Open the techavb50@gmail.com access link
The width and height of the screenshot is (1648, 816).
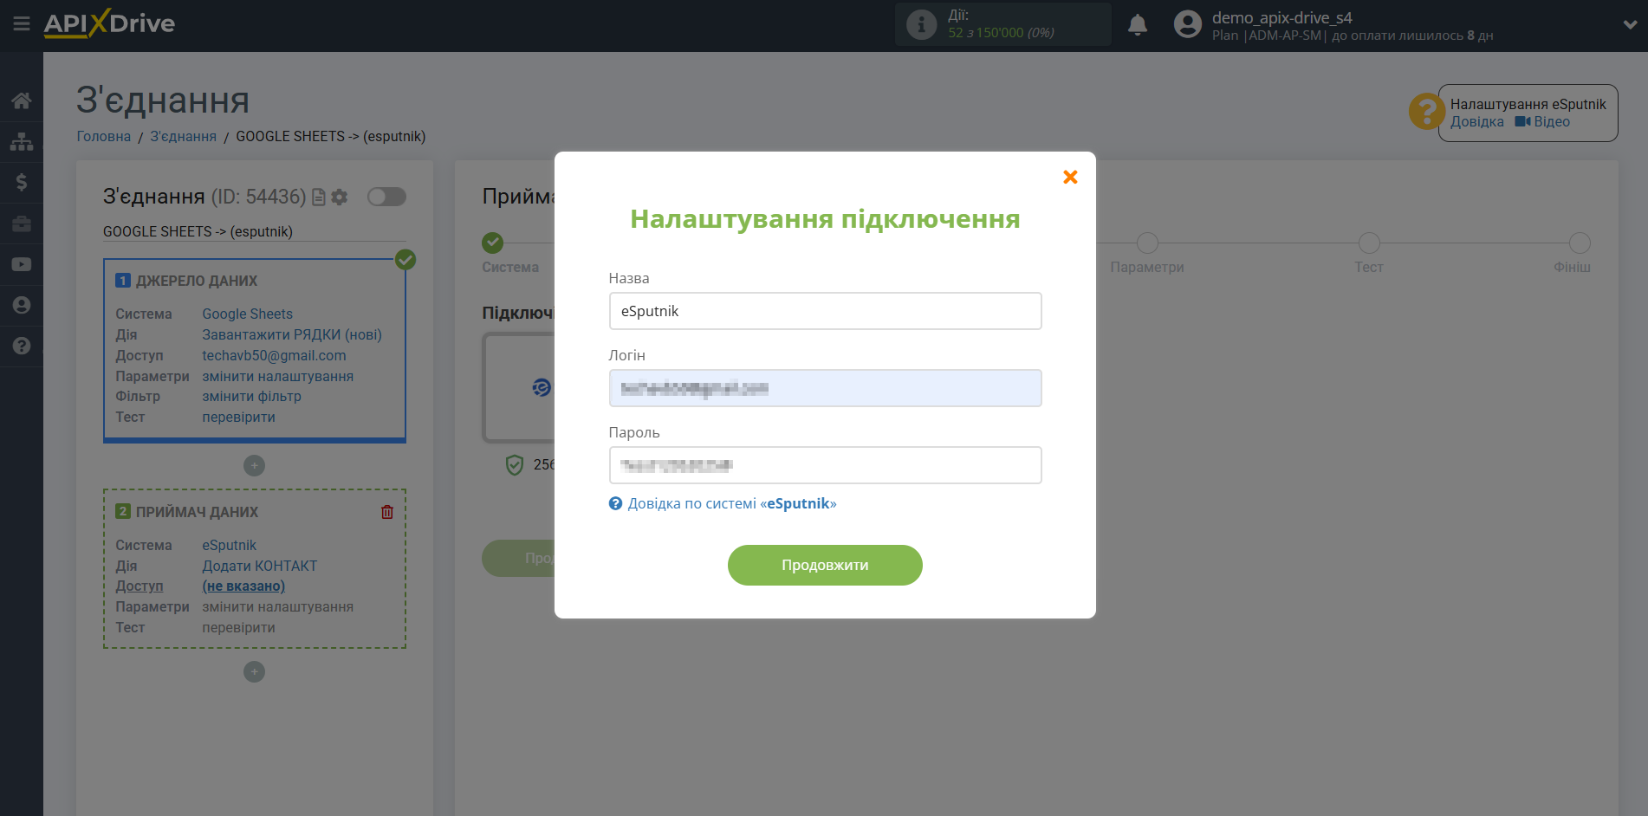pyautogui.click(x=274, y=355)
